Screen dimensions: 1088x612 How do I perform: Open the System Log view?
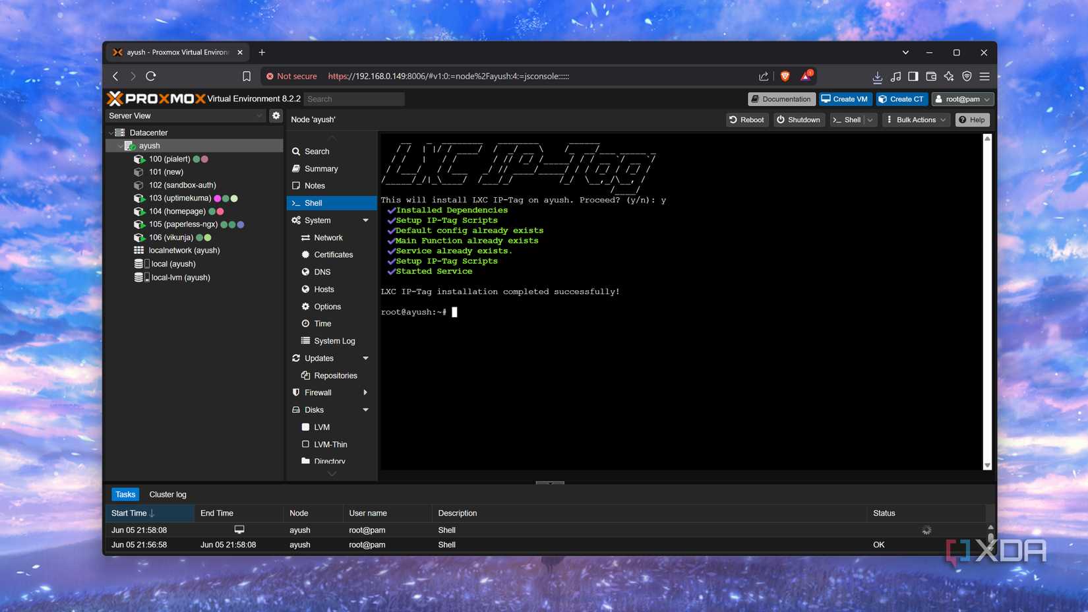tap(335, 340)
